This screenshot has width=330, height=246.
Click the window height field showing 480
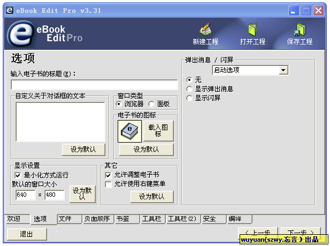point(55,195)
